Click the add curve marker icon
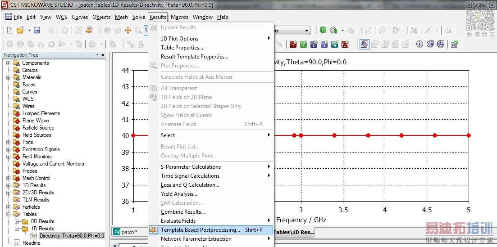Screen dimensions: 497x247 [454, 45]
